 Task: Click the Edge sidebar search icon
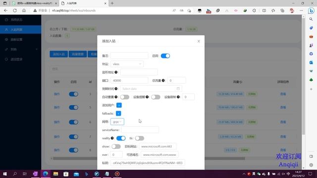(311, 19)
